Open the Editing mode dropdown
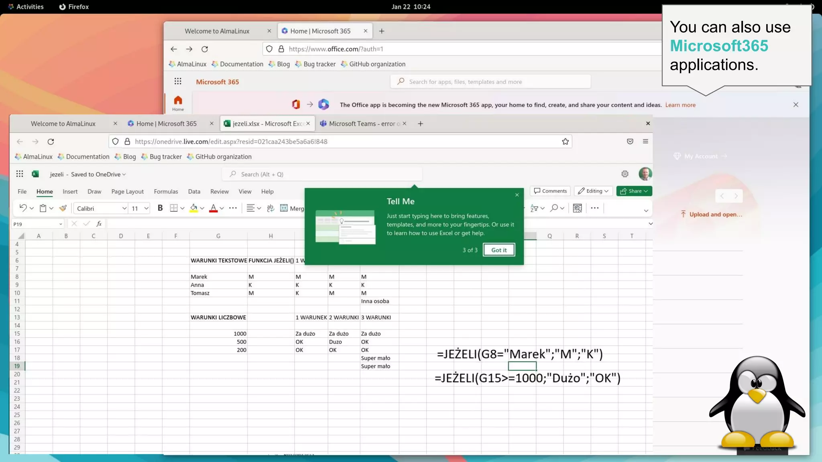 click(x=593, y=191)
